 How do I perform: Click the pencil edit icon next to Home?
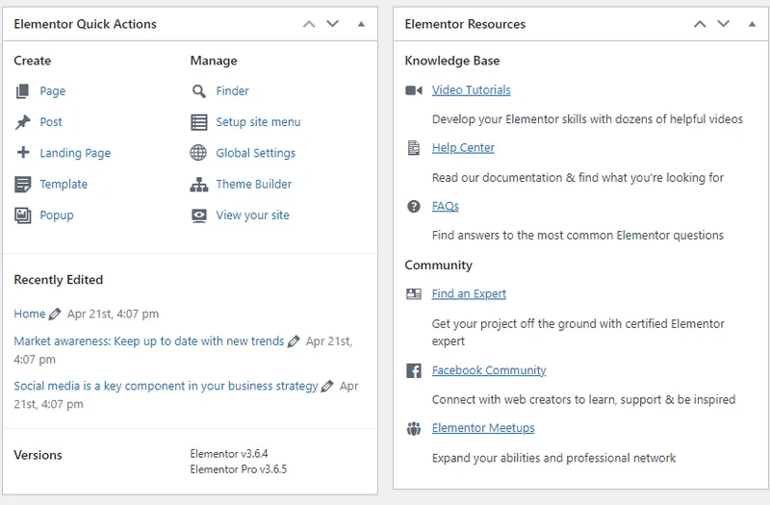(55, 314)
